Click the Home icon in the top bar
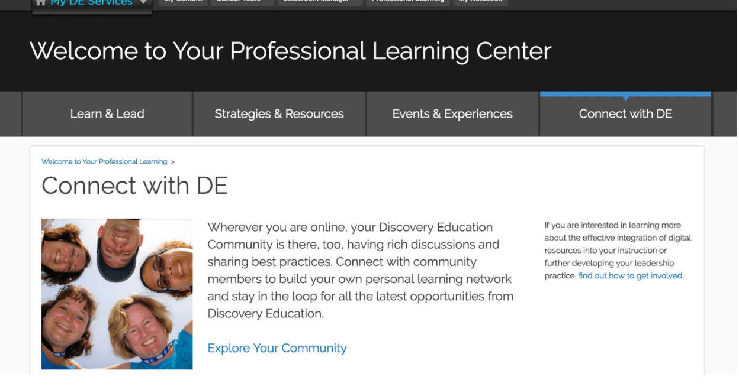Screen dimensions: 739x390 click(40, 4)
